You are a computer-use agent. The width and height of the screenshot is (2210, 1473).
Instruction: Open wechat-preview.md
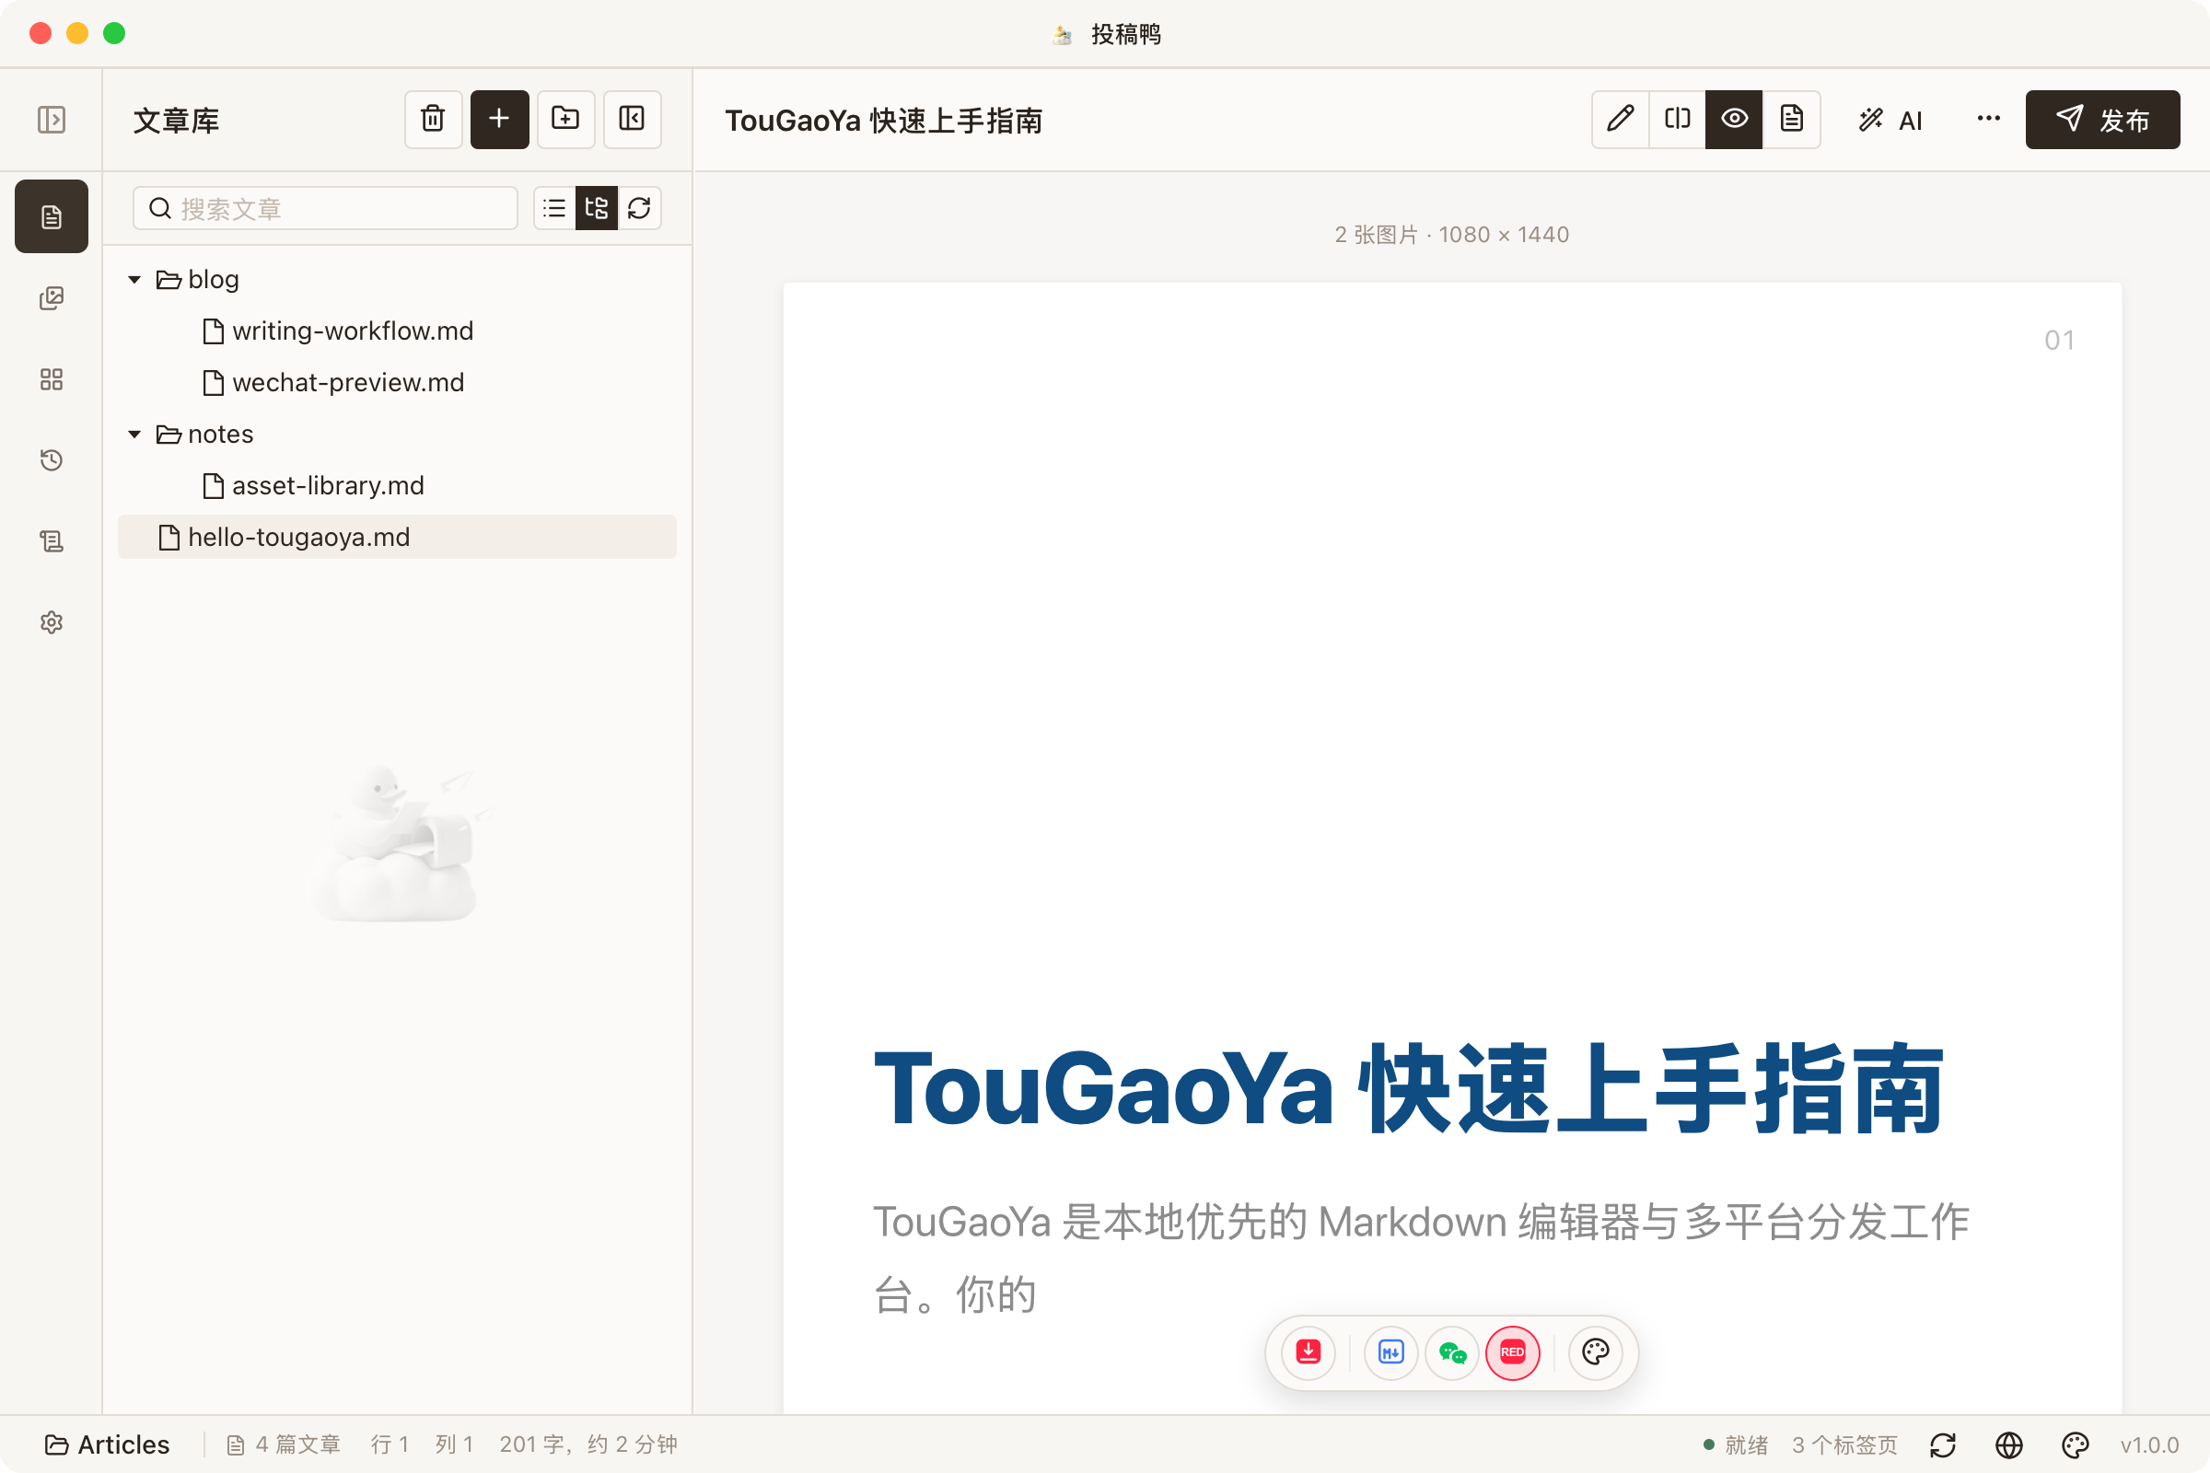[334, 382]
